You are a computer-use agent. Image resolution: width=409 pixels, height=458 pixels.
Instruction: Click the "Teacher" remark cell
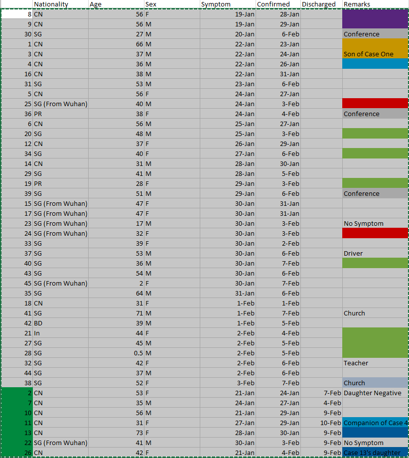pos(375,363)
